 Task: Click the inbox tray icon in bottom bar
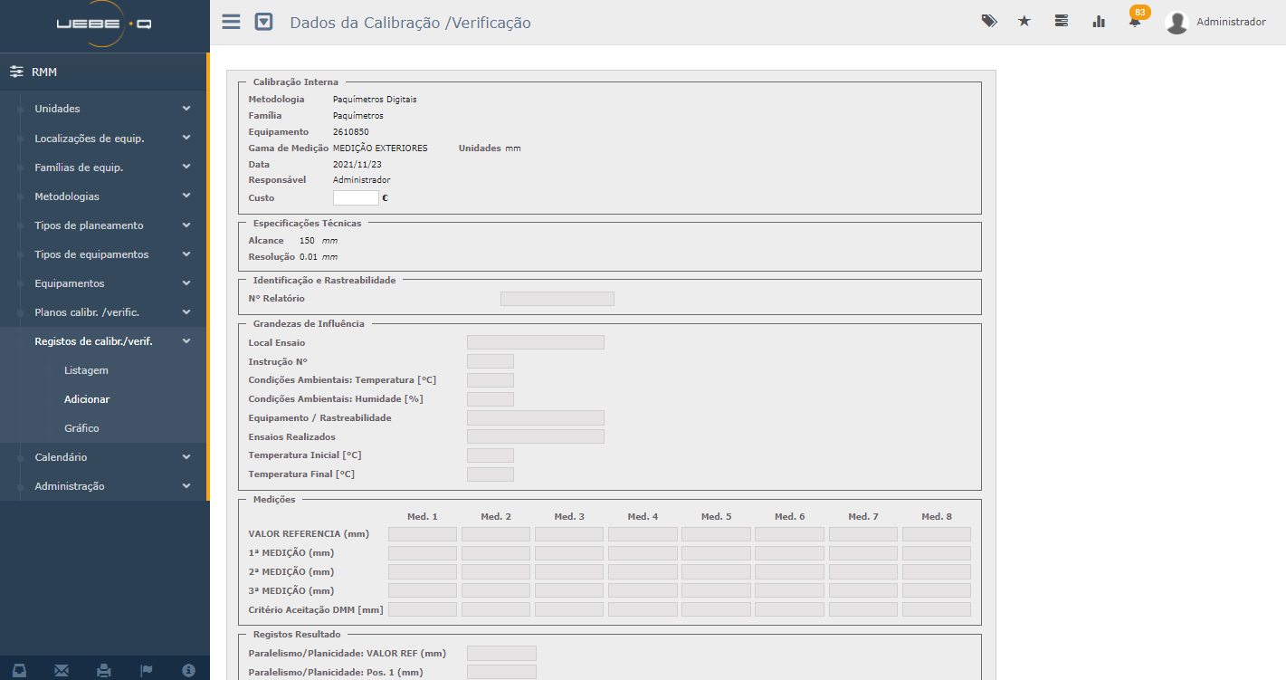click(20, 670)
